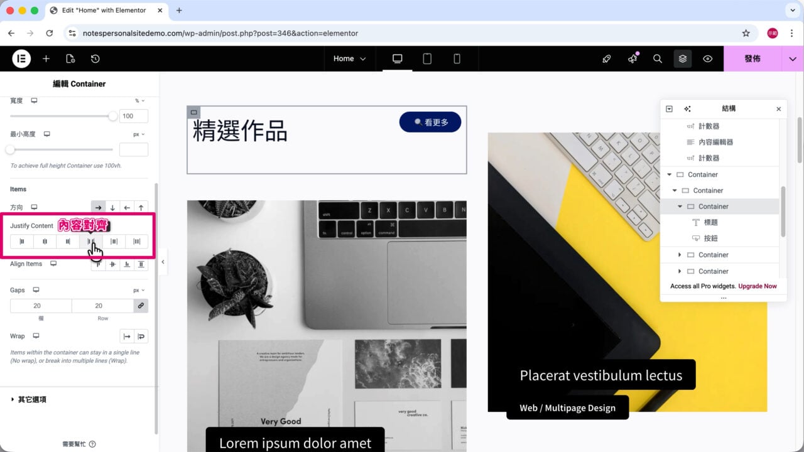Open the publish options arrow

pyautogui.click(x=793, y=58)
